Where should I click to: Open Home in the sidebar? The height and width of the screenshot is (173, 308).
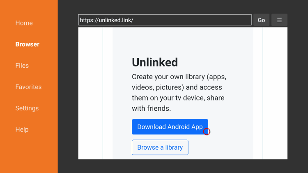pos(24,23)
